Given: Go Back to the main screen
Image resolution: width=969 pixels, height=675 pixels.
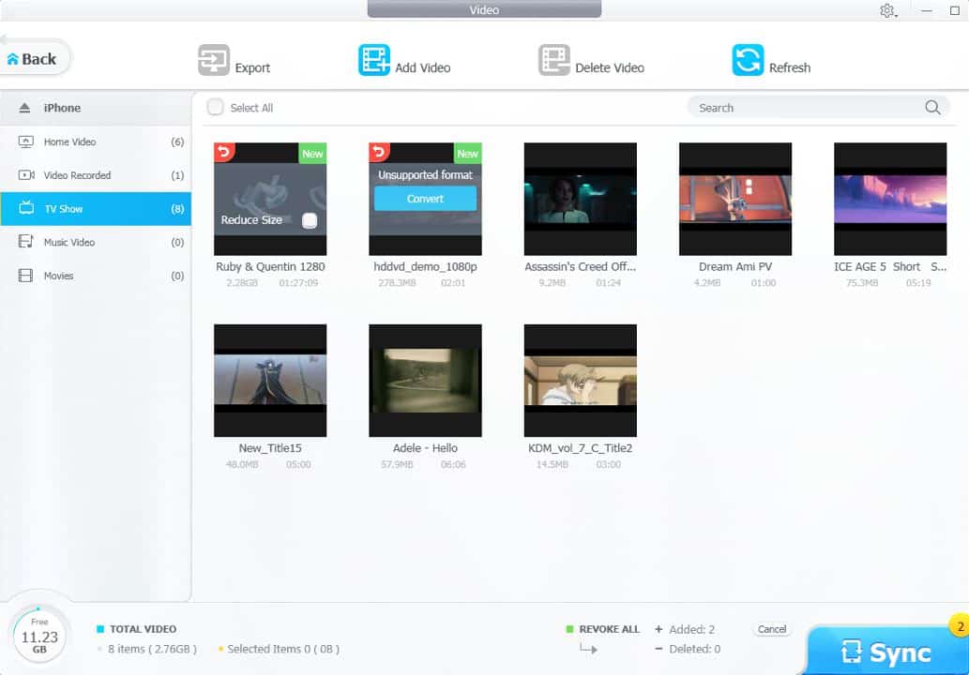Looking at the screenshot, I should 34,59.
